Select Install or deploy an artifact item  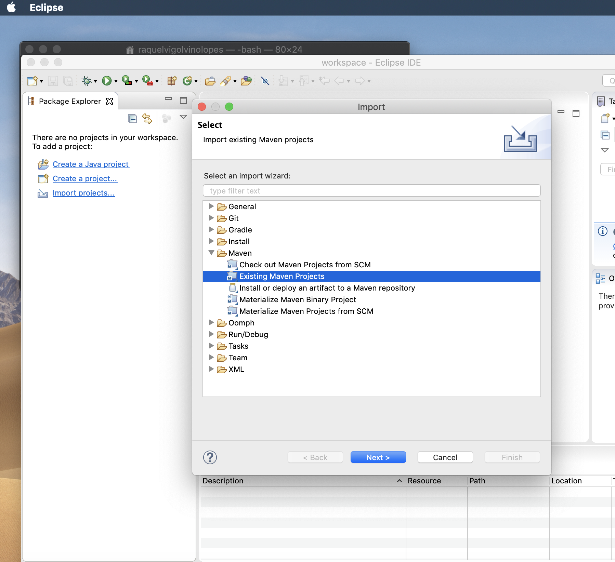(x=372, y=288)
